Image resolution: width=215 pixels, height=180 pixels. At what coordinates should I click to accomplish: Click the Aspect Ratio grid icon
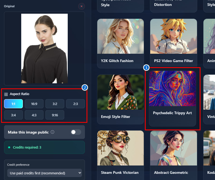(x=6, y=94)
